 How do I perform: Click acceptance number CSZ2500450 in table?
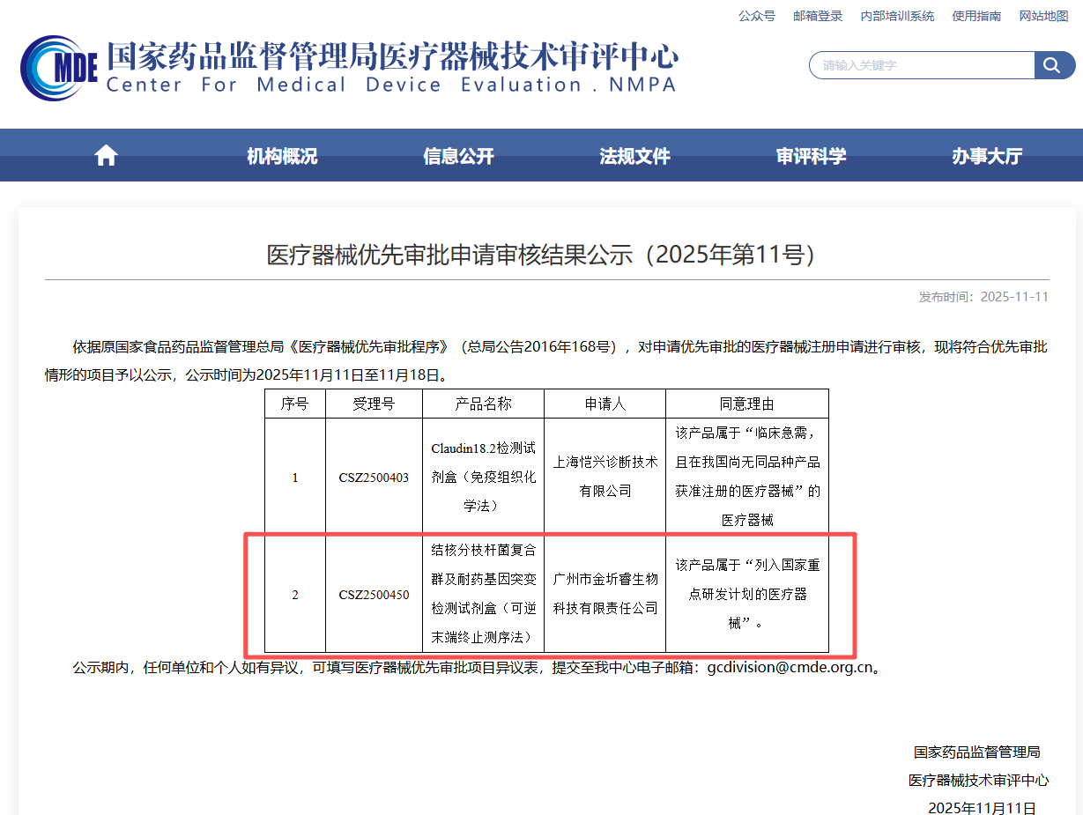pos(374,594)
